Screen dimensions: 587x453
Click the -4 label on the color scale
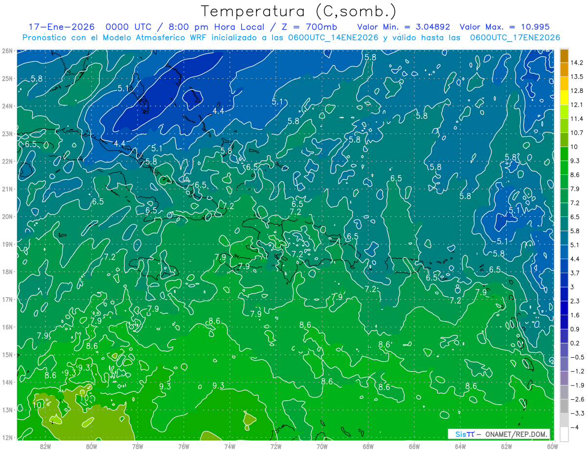tap(574, 428)
